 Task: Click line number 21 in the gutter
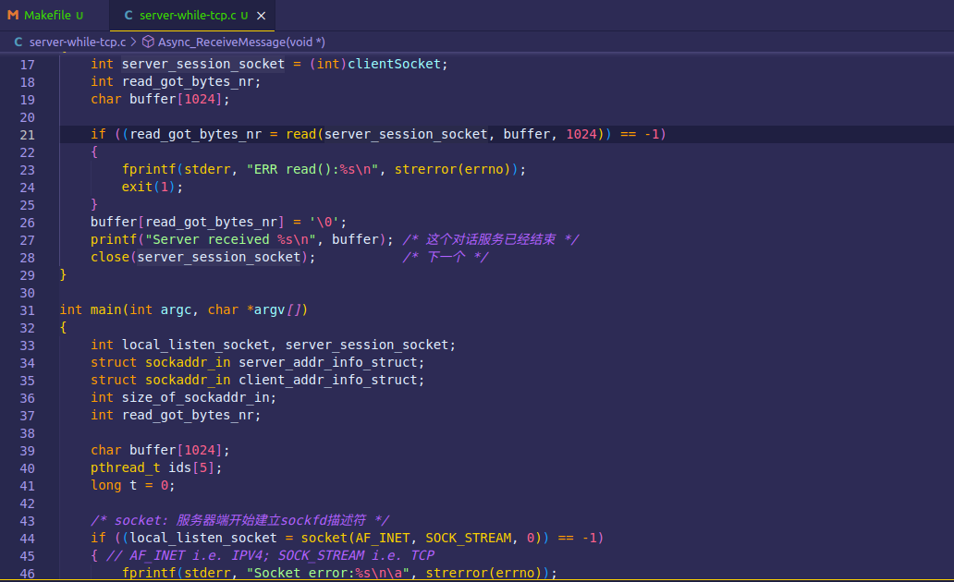click(27, 134)
